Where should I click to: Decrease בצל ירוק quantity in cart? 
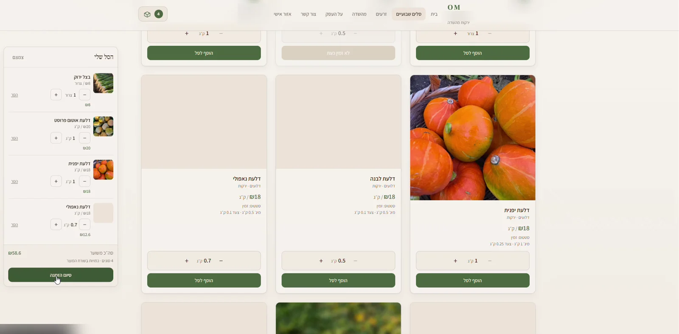pyautogui.click(x=84, y=95)
